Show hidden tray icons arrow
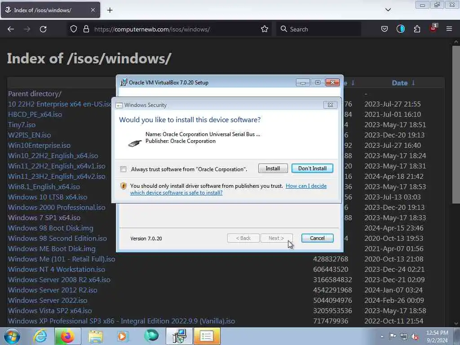Image resolution: width=460 pixels, height=345 pixels. [382, 336]
